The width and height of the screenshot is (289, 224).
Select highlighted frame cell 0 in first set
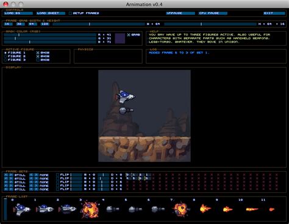[x=128, y=175]
